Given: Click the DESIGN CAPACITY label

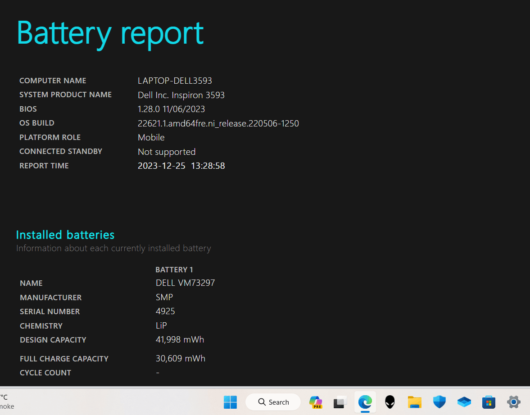Looking at the screenshot, I should point(53,340).
